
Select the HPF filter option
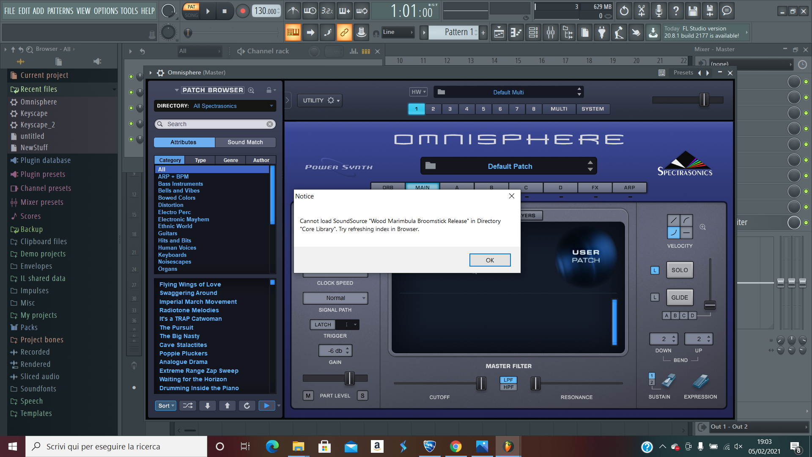click(x=508, y=387)
